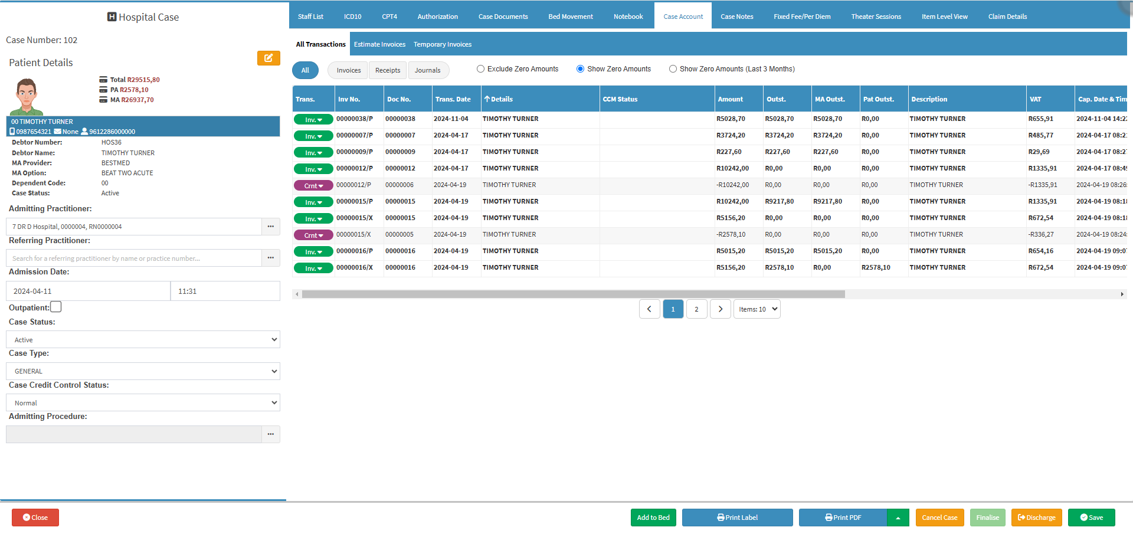Open the Admitting Procedure lookup ellipsis button

[x=270, y=434]
